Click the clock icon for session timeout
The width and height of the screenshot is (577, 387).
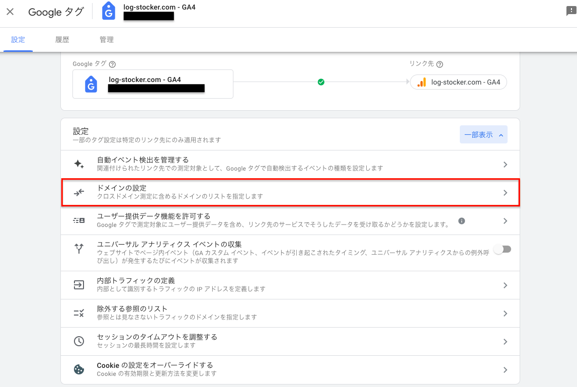[x=79, y=341]
